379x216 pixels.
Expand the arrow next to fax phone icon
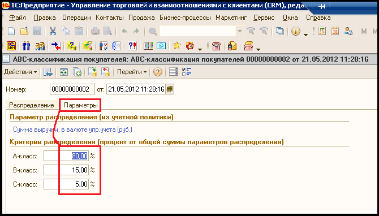(258, 50)
